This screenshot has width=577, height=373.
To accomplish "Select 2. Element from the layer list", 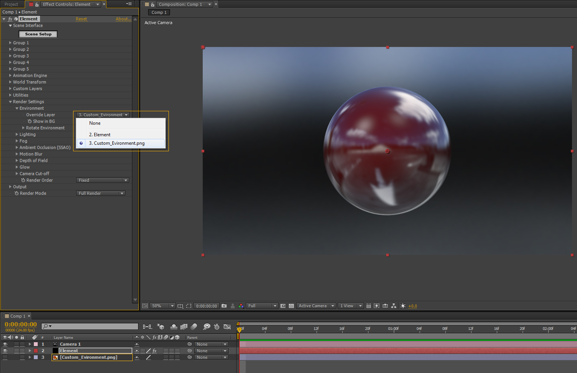I will click(x=100, y=135).
